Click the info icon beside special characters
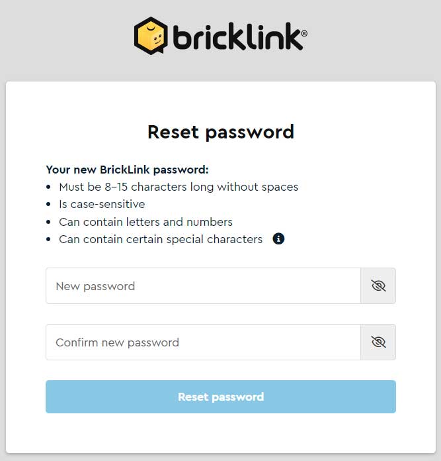Viewport: 441px width, 461px height. click(278, 239)
